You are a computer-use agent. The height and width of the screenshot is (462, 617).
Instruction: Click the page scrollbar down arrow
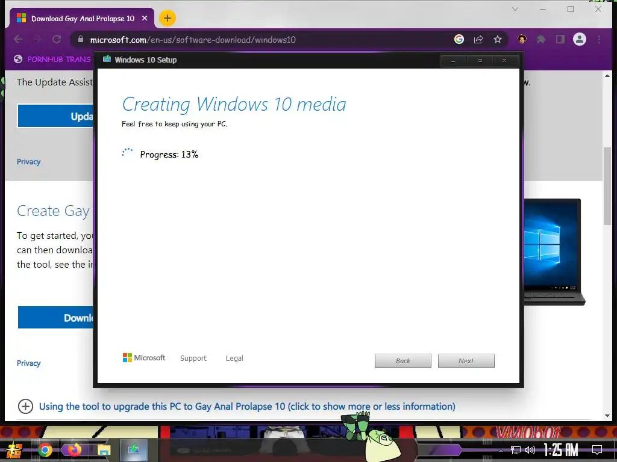(607, 415)
